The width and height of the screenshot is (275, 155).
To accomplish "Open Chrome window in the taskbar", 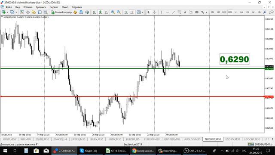I will pos(143,151).
